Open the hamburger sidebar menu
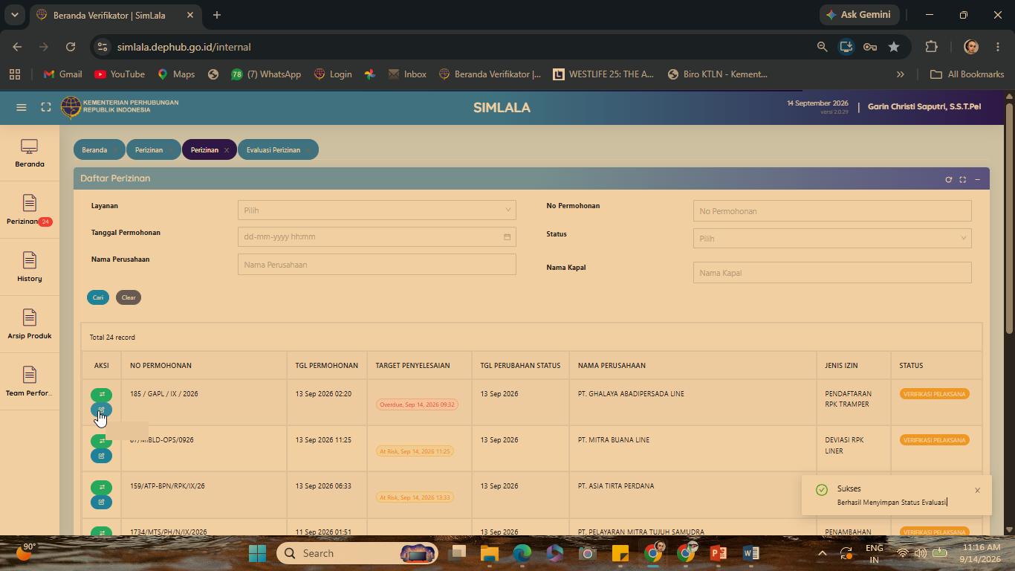The height and width of the screenshot is (571, 1015). point(22,107)
